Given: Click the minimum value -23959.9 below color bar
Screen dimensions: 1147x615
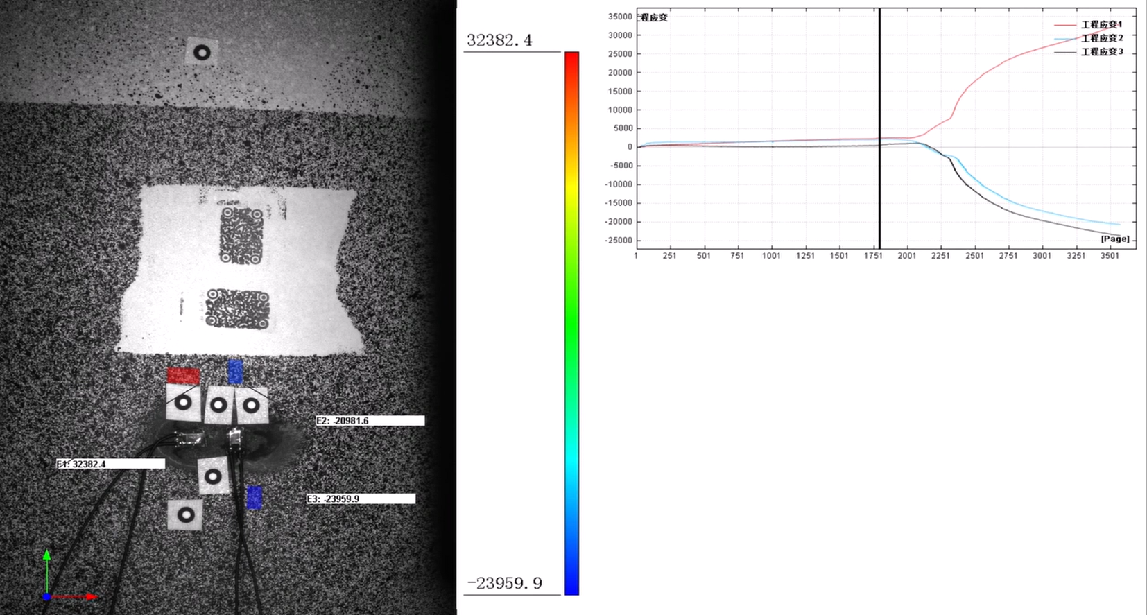Looking at the screenshot, I should click(x=504, y=584).
